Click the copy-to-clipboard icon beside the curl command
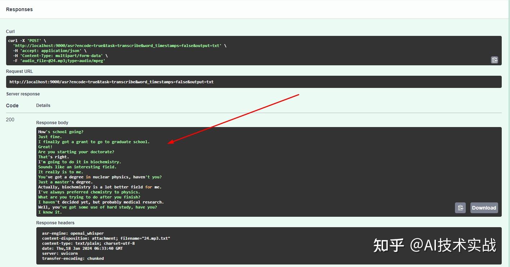Viewport: 510px width, 267px height. coord(495,60)
